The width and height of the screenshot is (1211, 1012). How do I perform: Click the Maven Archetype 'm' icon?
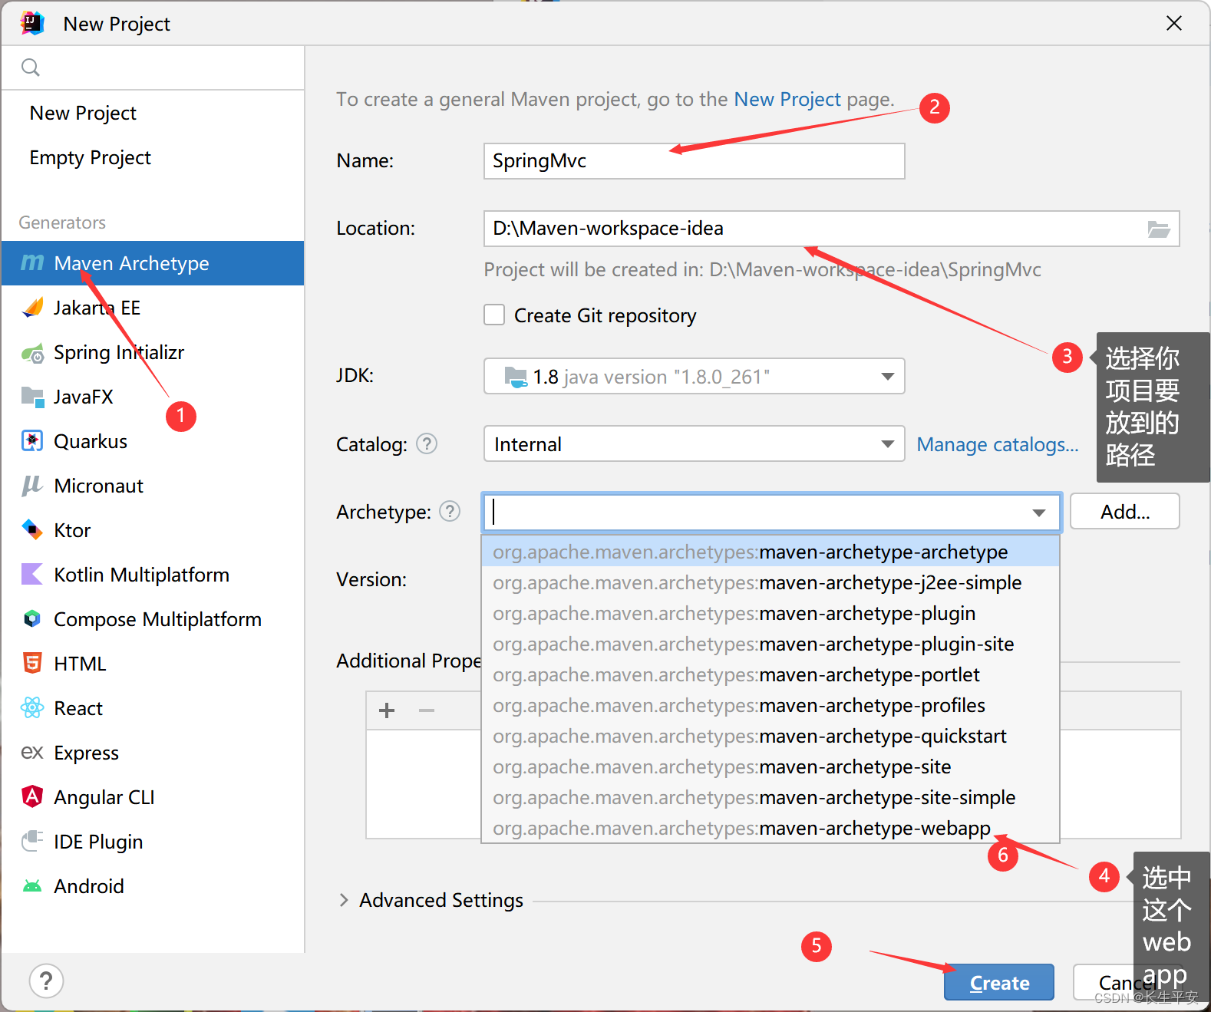(x=32, y=263)
